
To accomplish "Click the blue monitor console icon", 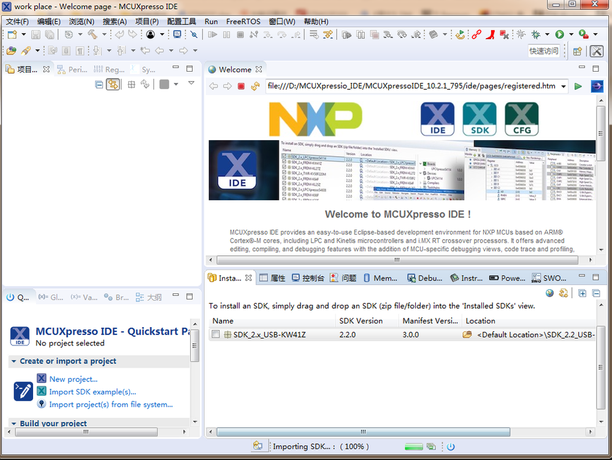I will click(177, 35).
